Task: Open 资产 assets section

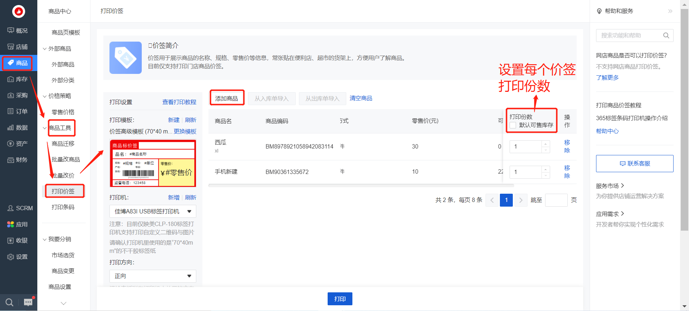Action: [x=18, y=144]
